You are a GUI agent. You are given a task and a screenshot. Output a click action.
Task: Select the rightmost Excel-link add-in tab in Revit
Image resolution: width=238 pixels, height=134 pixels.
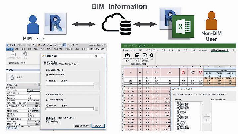coord(96,49)
